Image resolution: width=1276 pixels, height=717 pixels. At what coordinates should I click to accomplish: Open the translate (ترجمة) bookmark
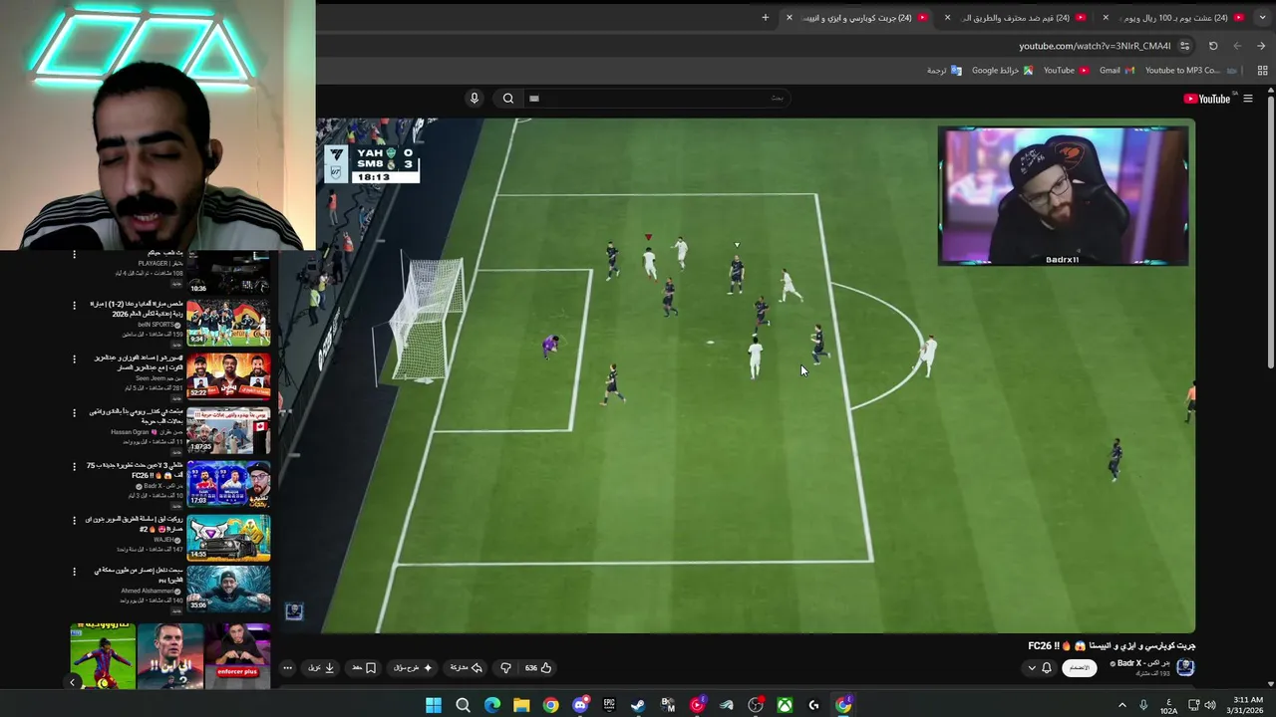(944, 71)
